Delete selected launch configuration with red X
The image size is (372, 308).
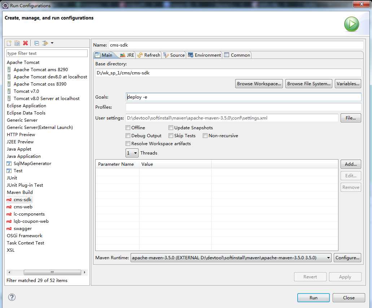25,43
